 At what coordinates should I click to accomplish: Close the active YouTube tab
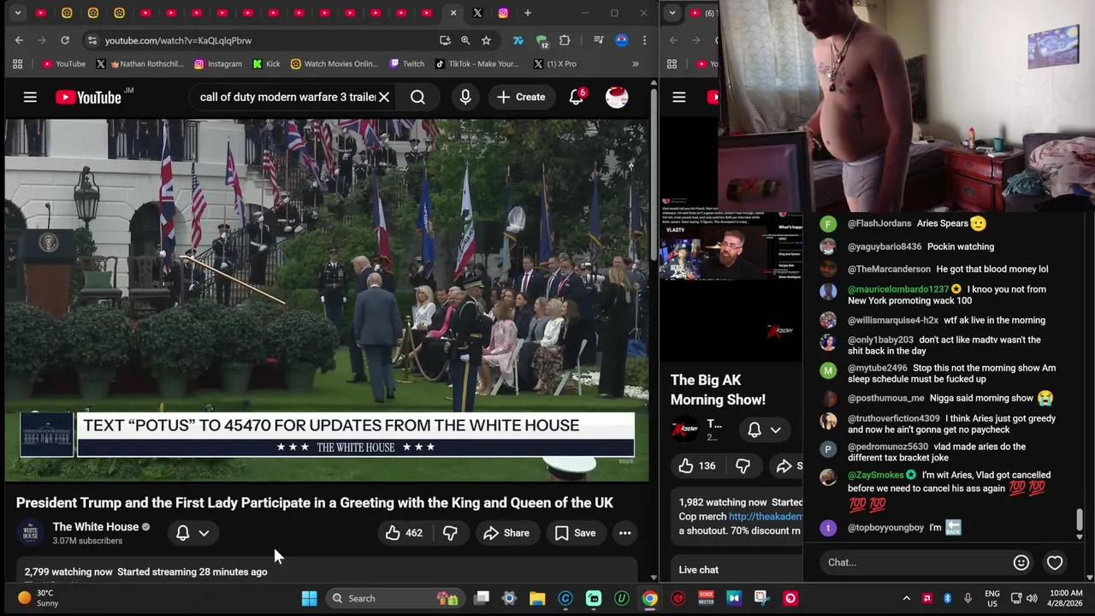453,13
